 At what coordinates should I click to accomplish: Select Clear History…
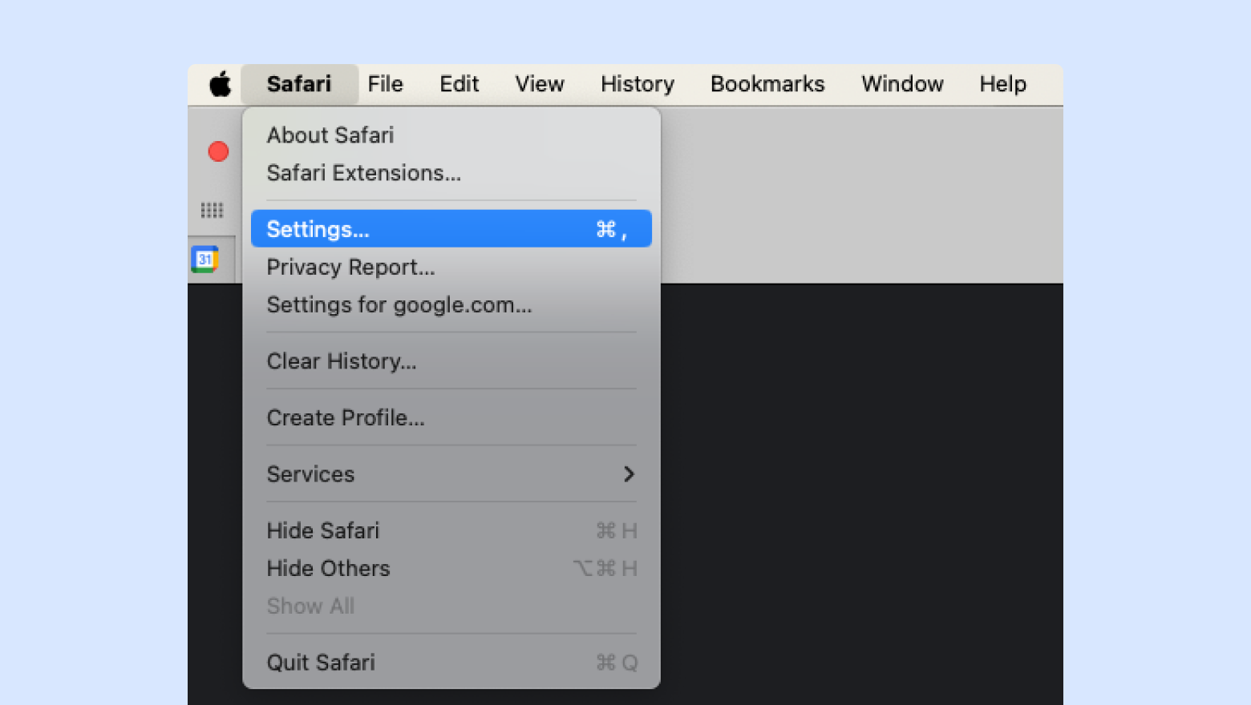341,361
